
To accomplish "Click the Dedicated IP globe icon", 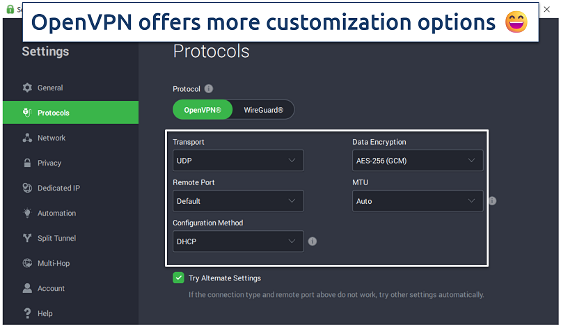I will pos(27,188).
